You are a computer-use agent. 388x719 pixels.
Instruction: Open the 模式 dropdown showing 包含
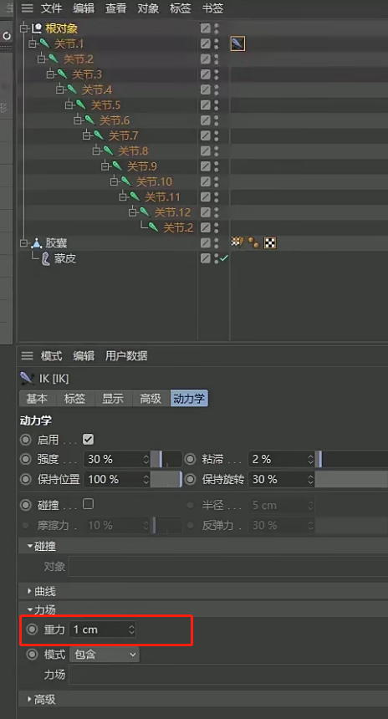[105, 655]
